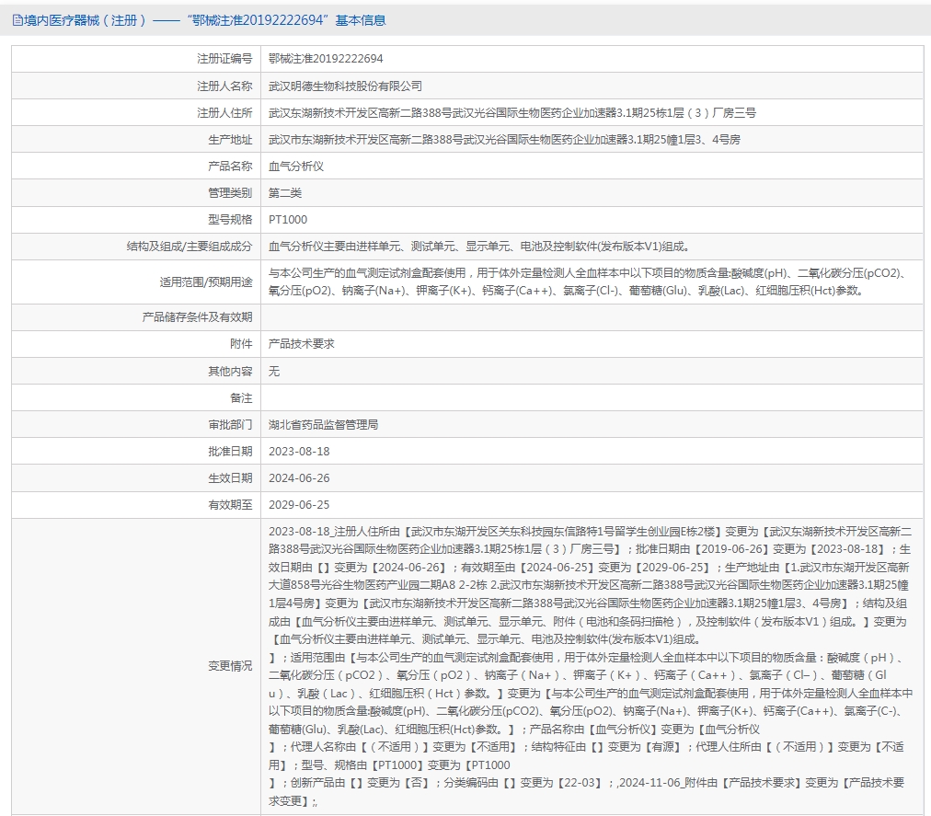Click the 变更情况 label
The image size is (931, 816).
230,666
